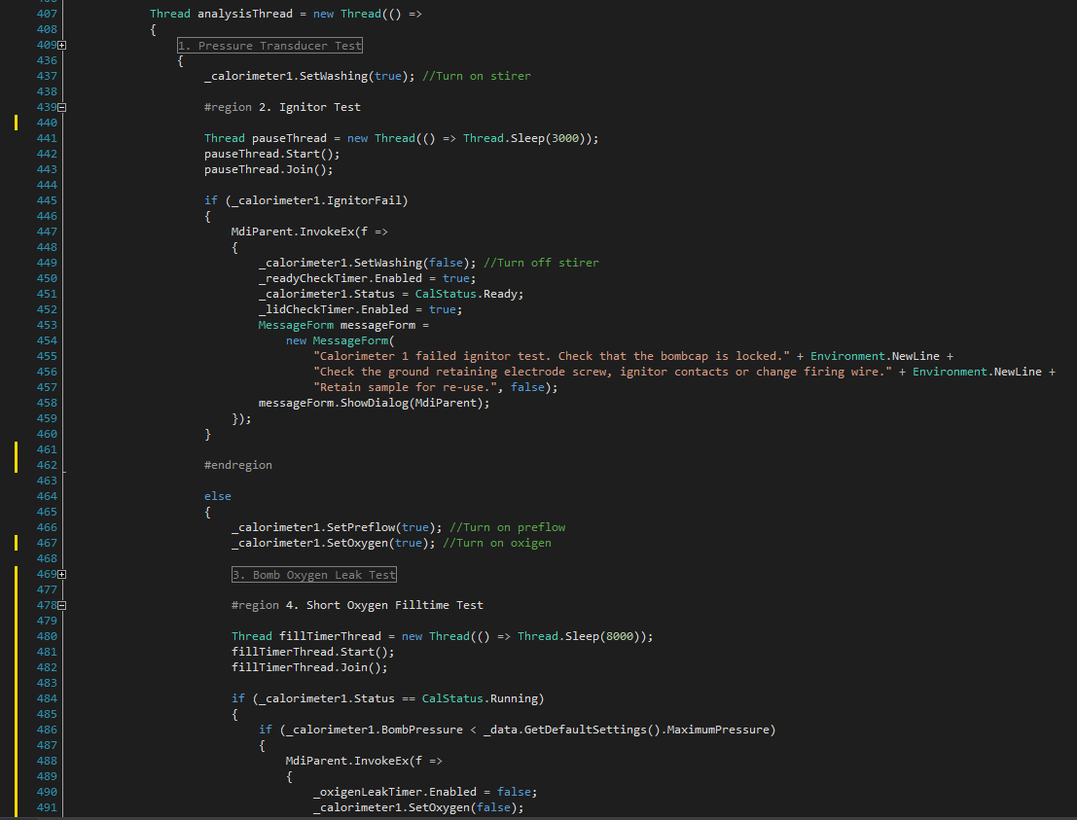Click 'pauseThread.Start();' statement

coord(272,154)
